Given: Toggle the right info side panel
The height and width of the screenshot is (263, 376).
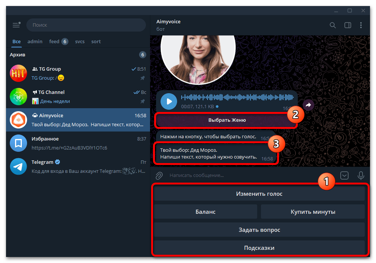Looking at the screenshot, I should point(348,25).
